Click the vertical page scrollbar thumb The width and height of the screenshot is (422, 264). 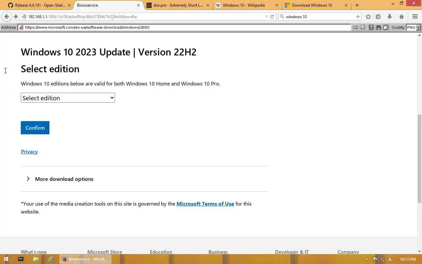pos(419,158)
